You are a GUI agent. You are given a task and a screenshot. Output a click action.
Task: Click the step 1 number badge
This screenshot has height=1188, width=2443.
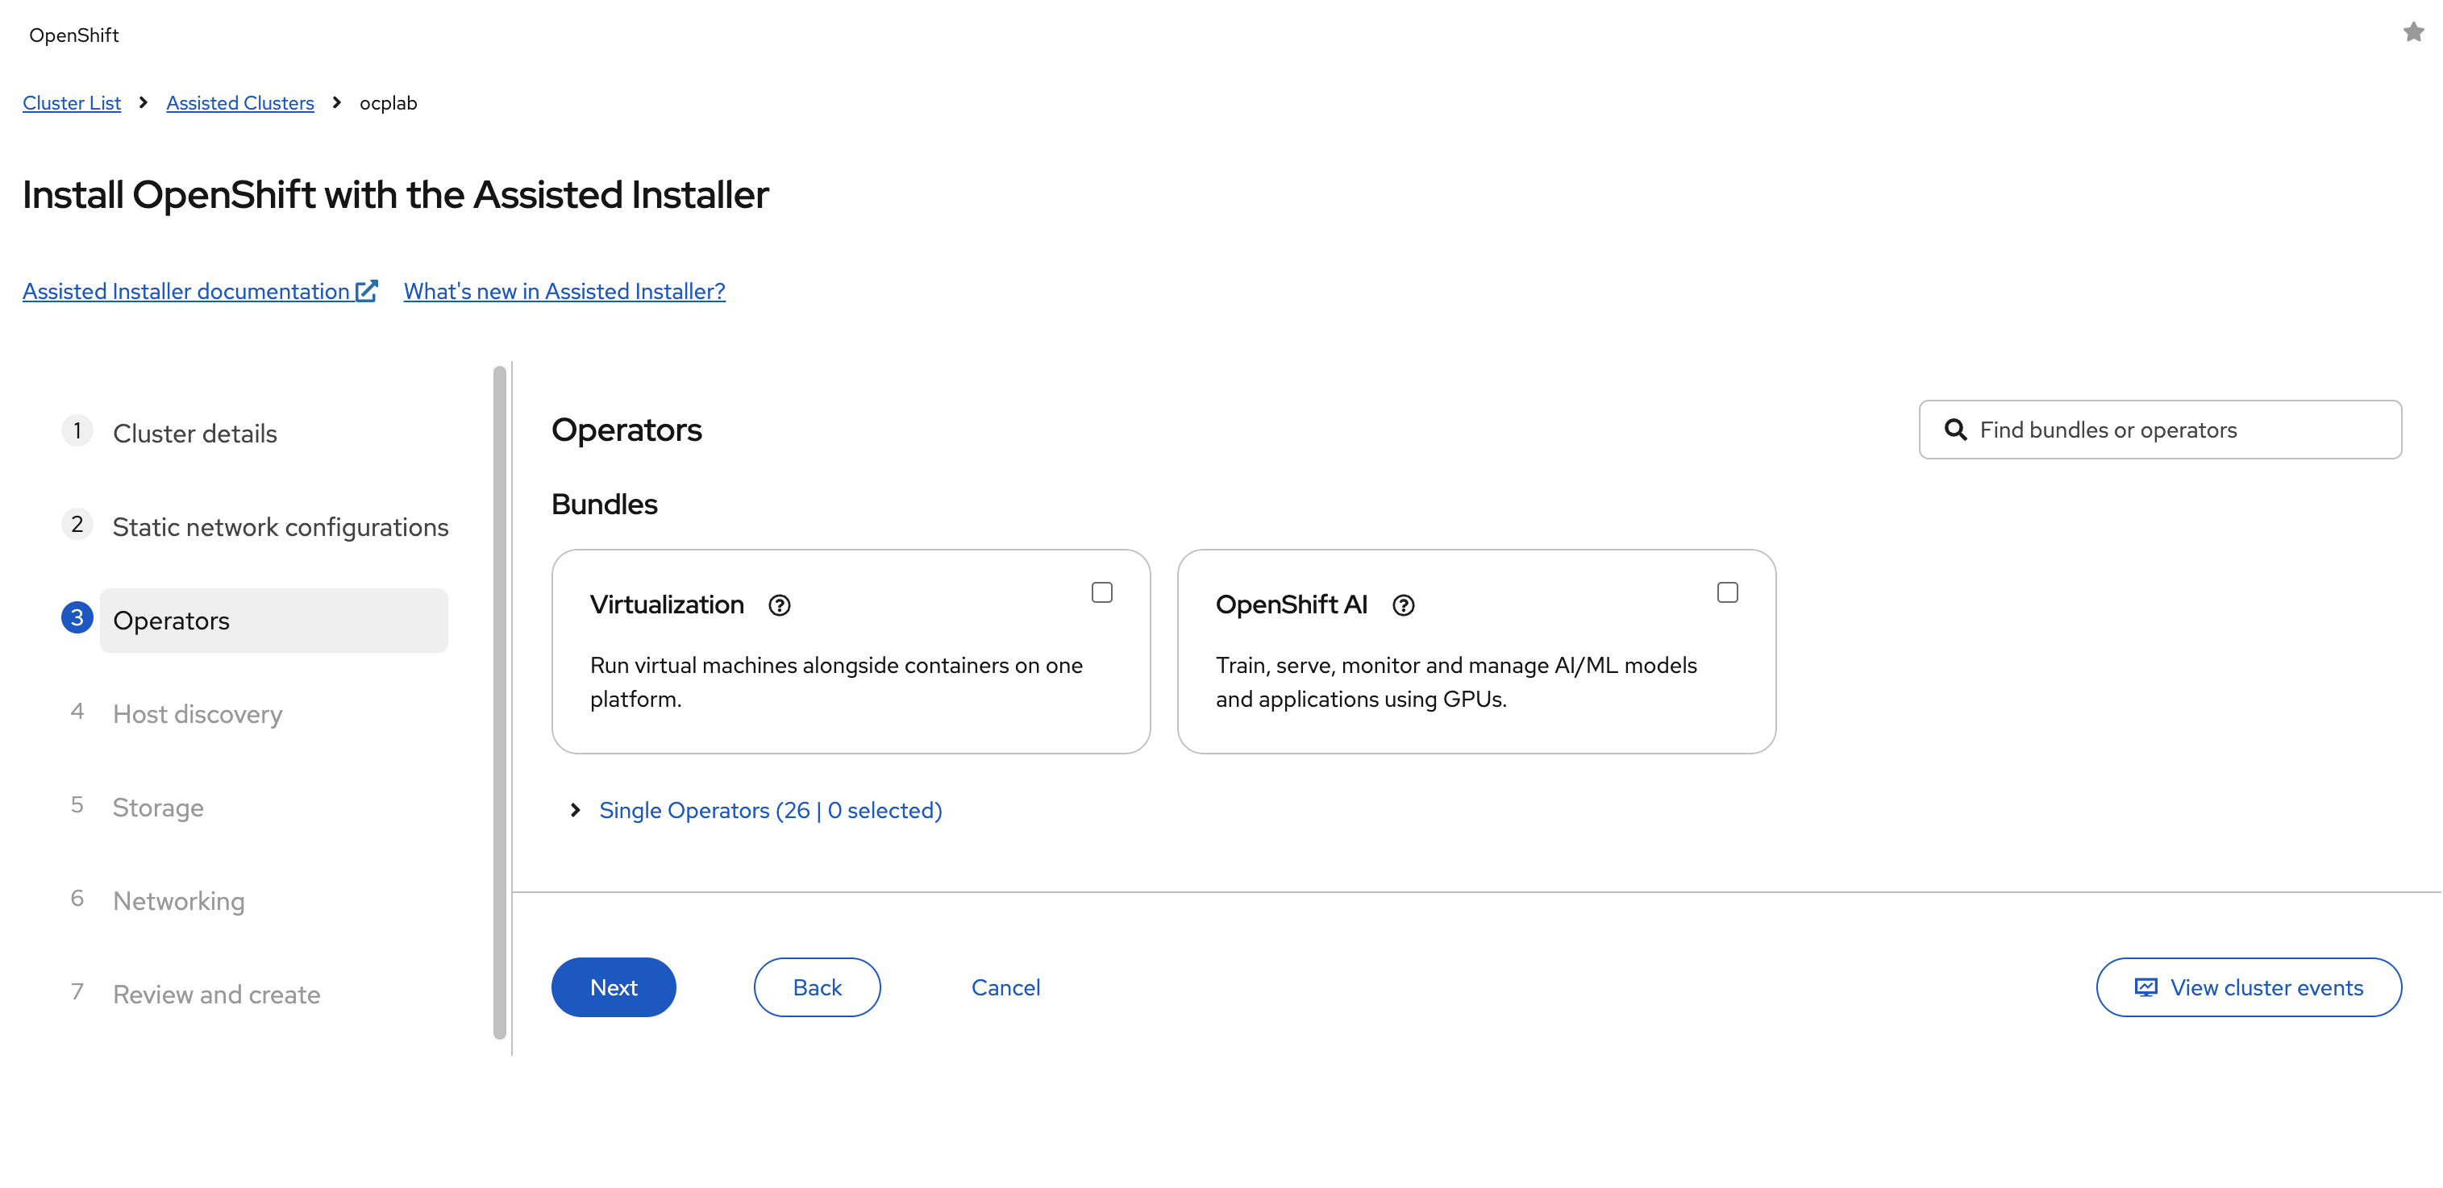77,431
